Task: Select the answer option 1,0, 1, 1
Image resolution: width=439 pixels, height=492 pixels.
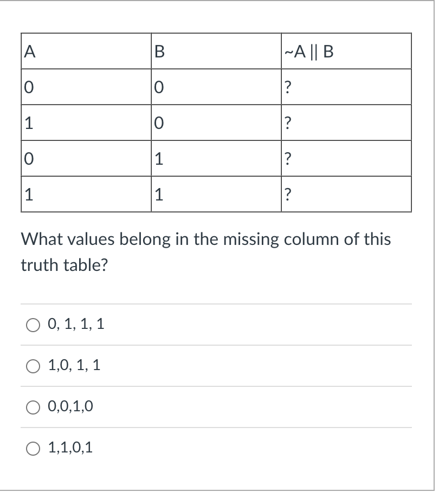Action: pyautogui.click(x=33, y=366)
